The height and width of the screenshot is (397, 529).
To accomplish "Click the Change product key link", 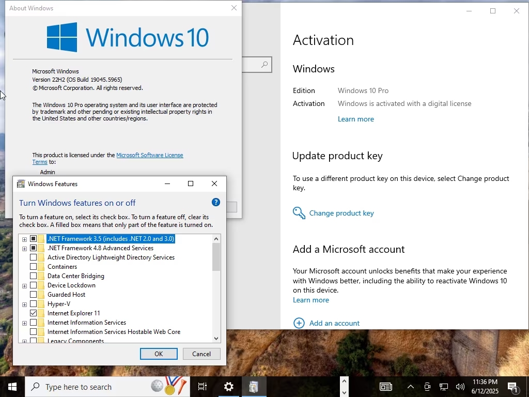I will [341, 213].
